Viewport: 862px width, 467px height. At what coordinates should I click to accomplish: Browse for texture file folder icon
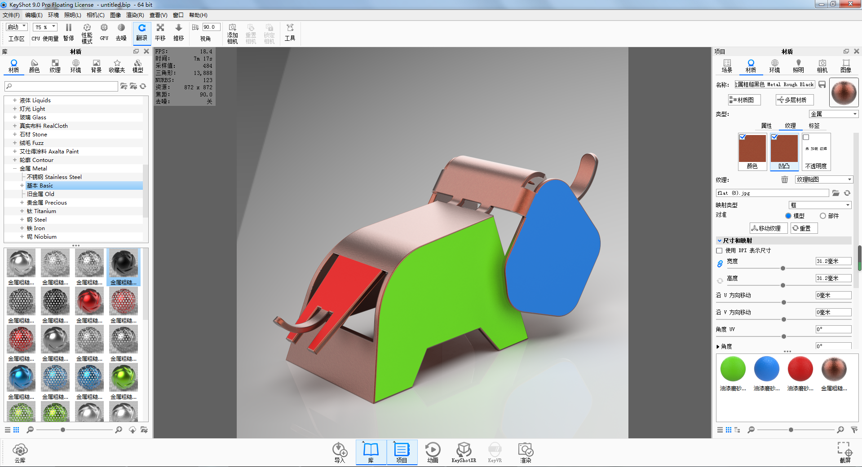tap(836, 193)
